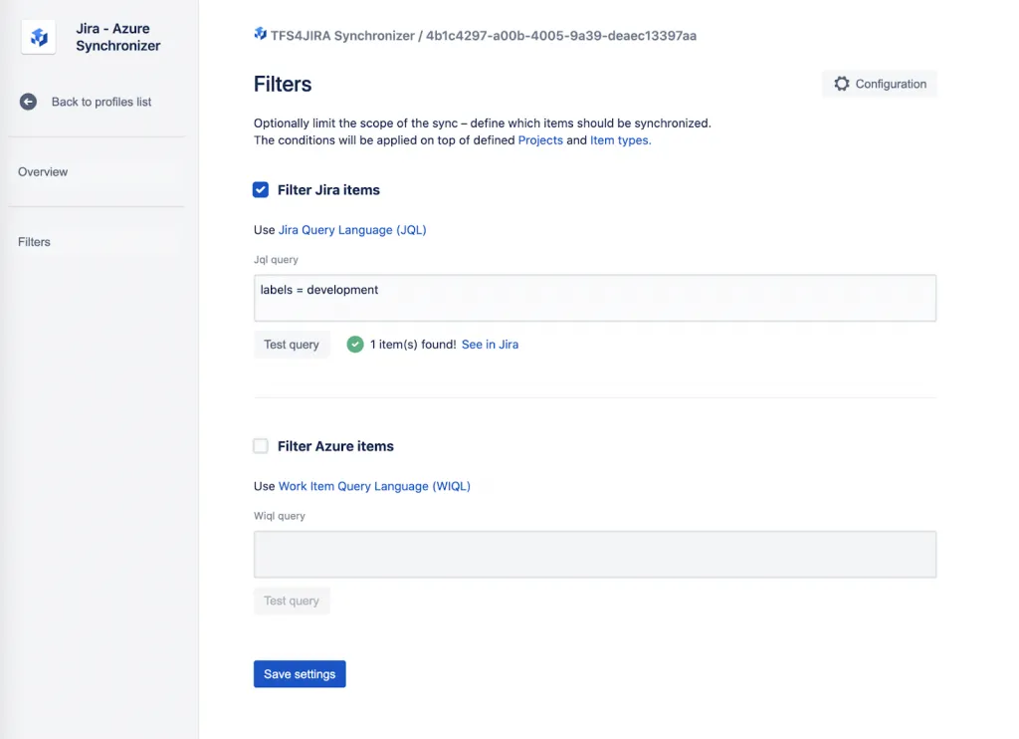Open the Overview sidebar item
This screenshot has height=739, width=1019.
click(43, 172)
